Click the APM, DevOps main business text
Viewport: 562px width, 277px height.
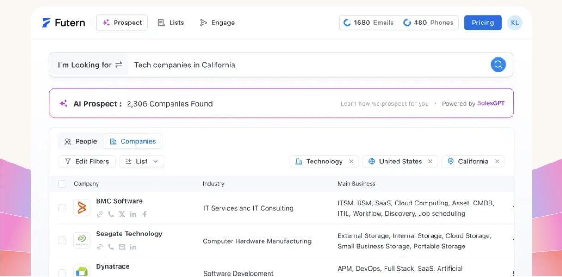click(400, 268)
